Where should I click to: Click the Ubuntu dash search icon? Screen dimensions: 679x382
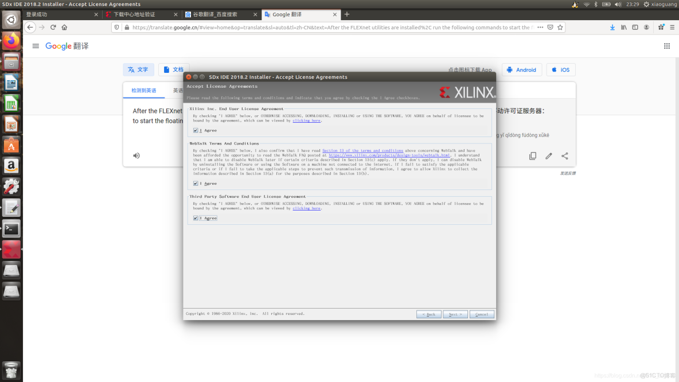(x=11, y=20)
